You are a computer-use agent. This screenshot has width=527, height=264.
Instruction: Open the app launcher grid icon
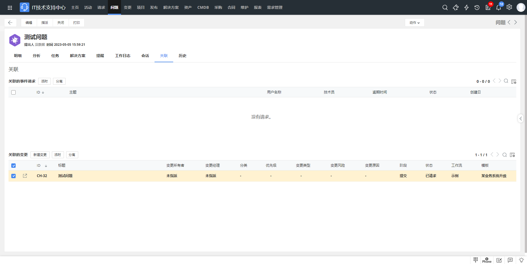10,8
